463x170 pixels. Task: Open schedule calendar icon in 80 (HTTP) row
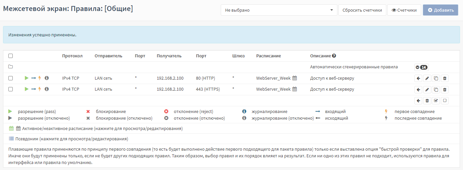click(x=295, y=78)
